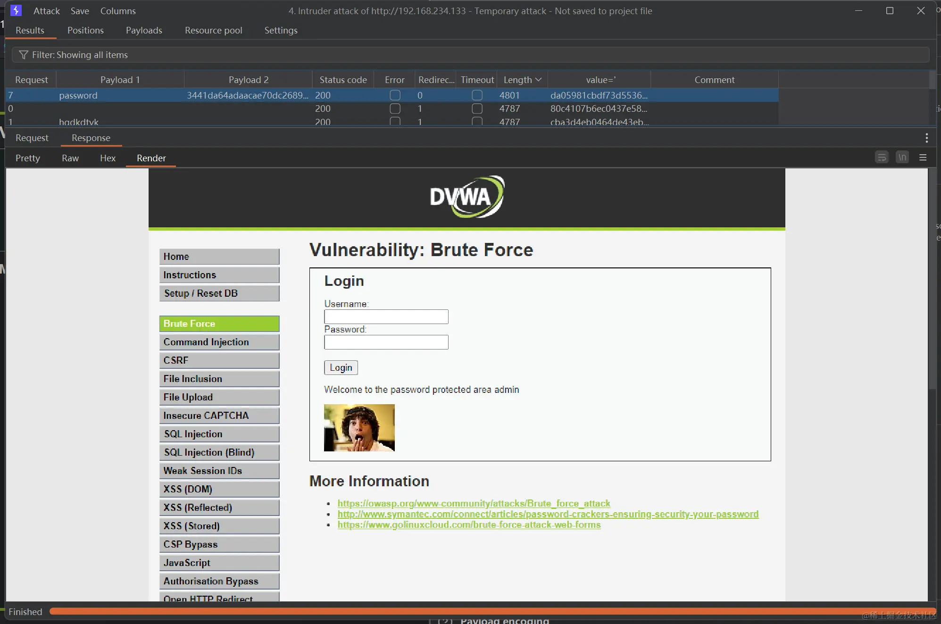Open the File Inclusion page
This screenshot has width=941, height=624.
pos(219,379)
